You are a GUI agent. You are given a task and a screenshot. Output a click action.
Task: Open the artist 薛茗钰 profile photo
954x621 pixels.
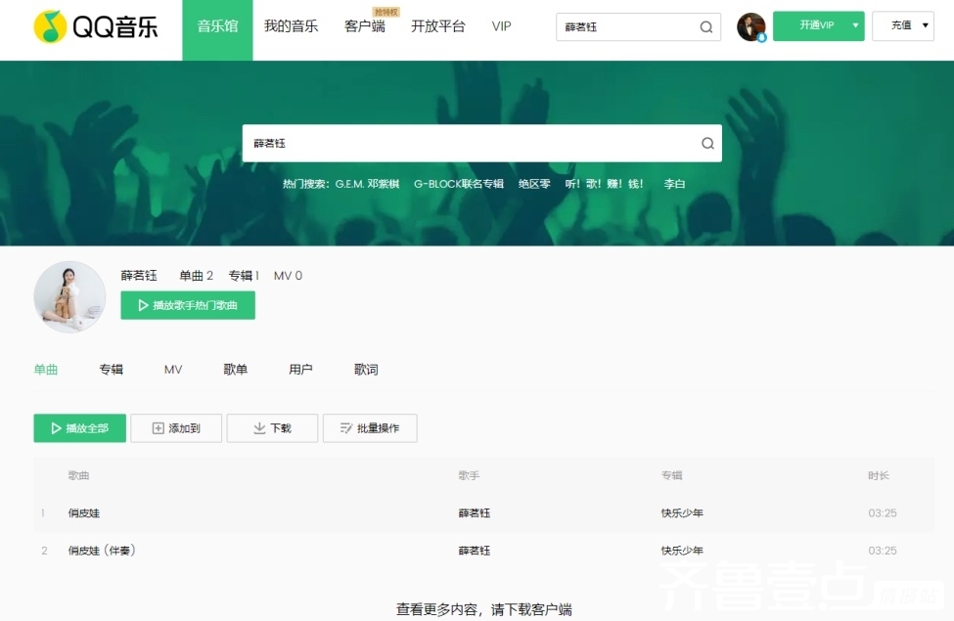(x=69, y=297)
